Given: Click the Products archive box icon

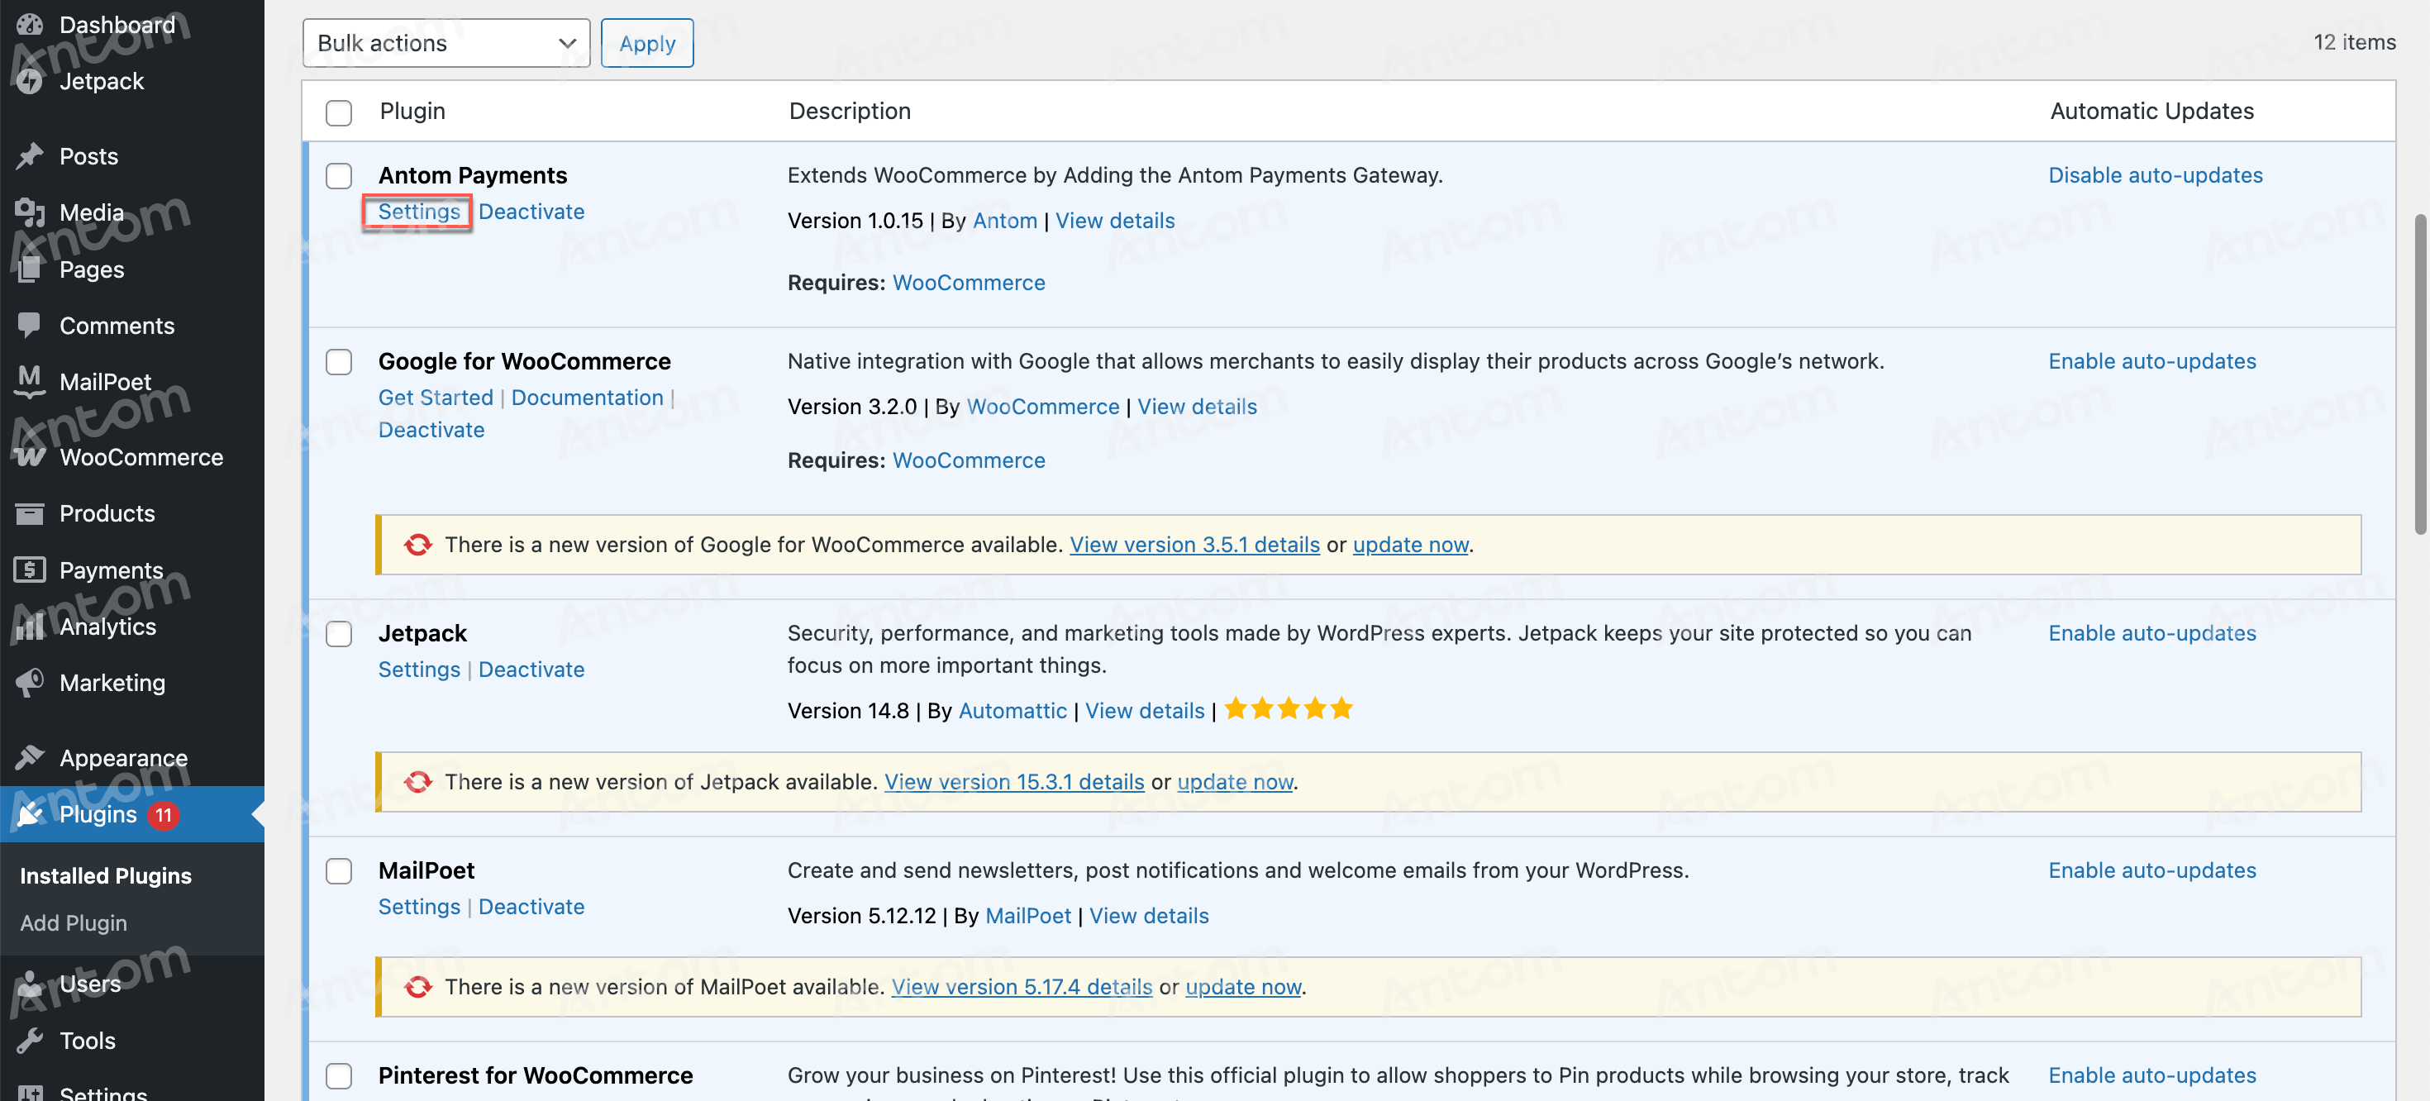Looking at the screenshot, I should (31, 513).
